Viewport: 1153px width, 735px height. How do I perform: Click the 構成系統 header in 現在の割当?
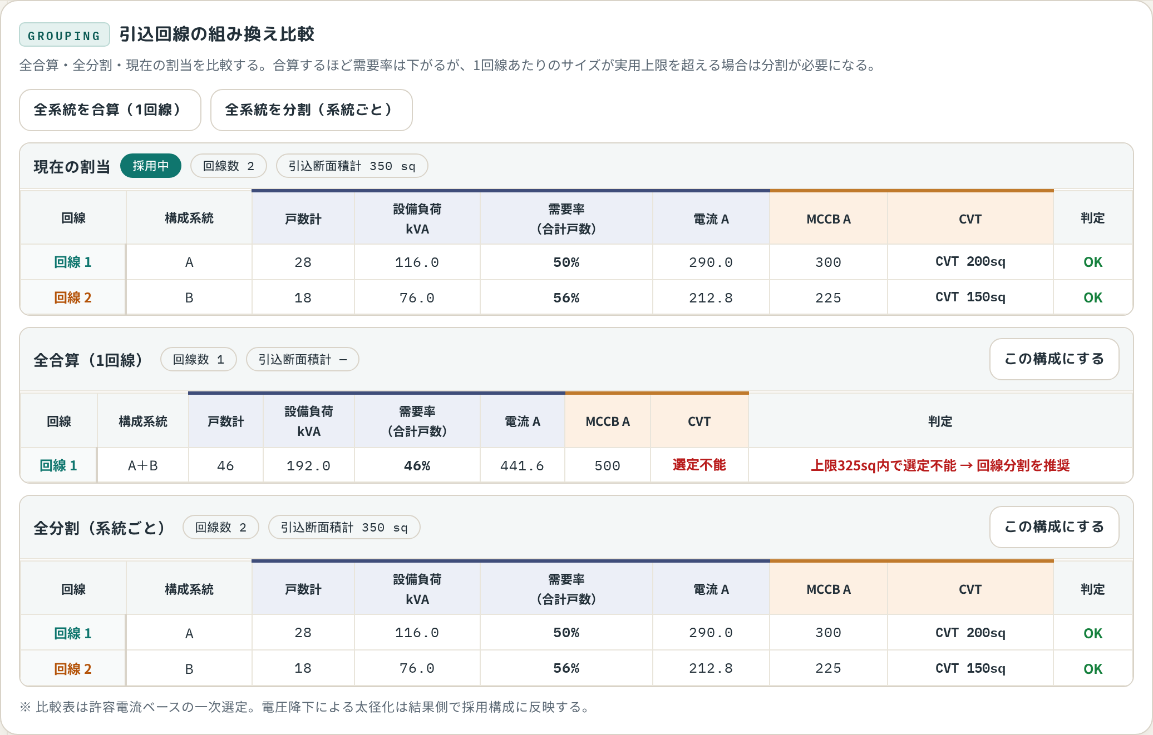tap(189, 218)
